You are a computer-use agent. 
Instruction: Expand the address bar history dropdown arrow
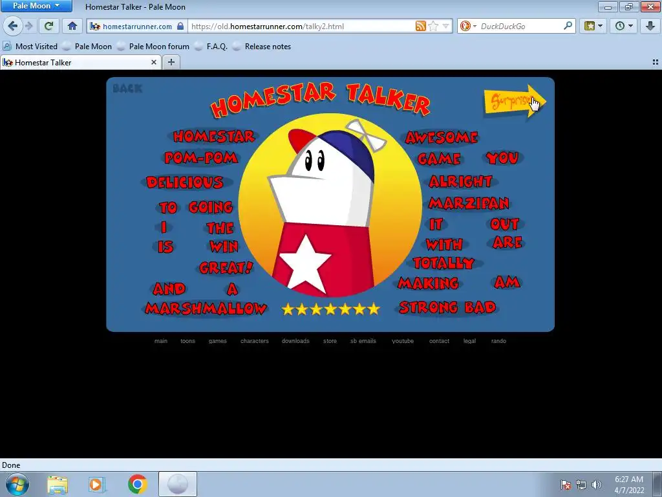coord(446,26)
